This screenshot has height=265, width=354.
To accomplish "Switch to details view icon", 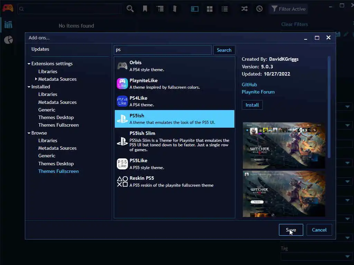I will pos(195,9).
